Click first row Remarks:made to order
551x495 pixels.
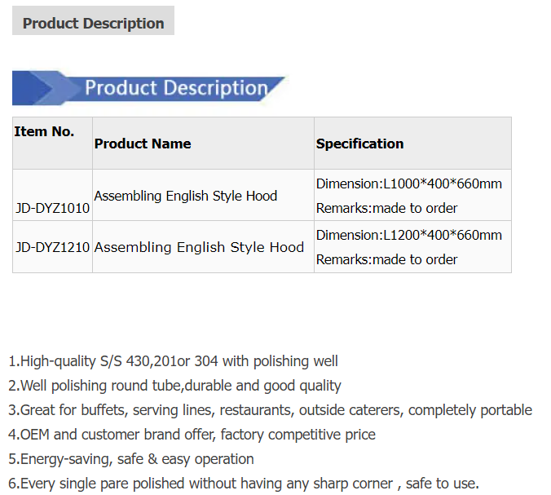point(386,208)
